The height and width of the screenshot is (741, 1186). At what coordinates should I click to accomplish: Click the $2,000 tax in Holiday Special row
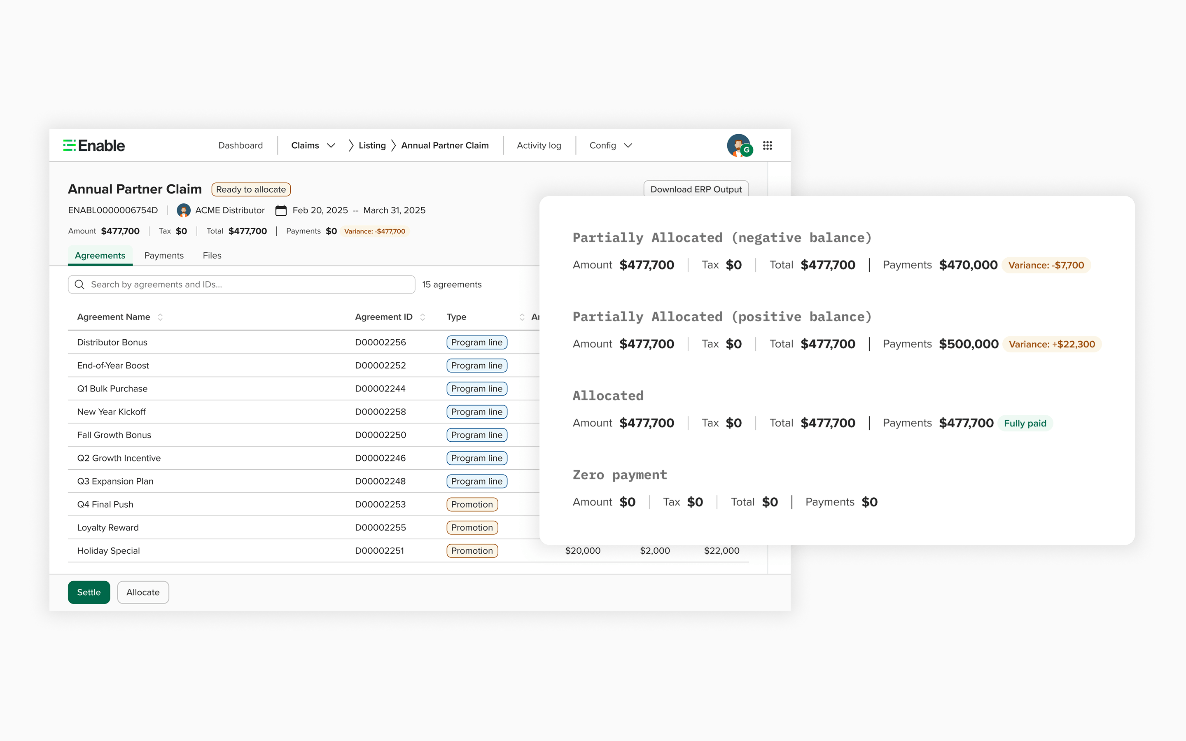(655, 551)
